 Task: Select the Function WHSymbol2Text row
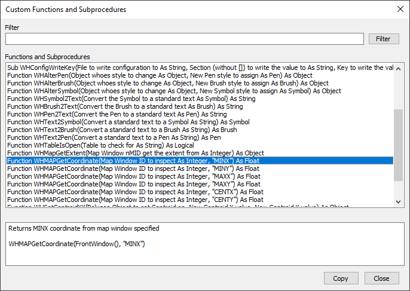pos(200,99)
